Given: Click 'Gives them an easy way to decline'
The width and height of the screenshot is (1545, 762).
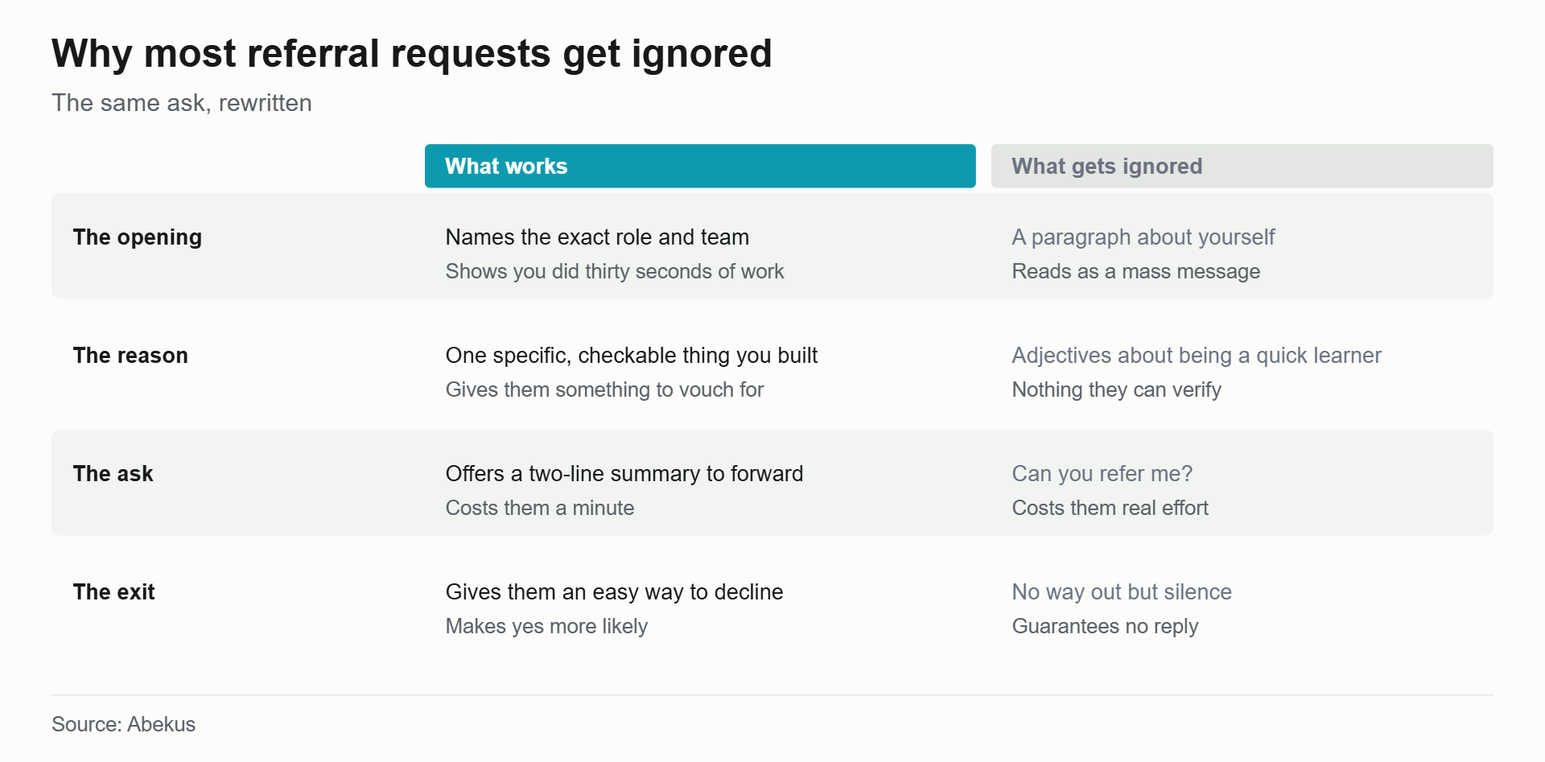Looking at the screenshot, I should [615, 592].
